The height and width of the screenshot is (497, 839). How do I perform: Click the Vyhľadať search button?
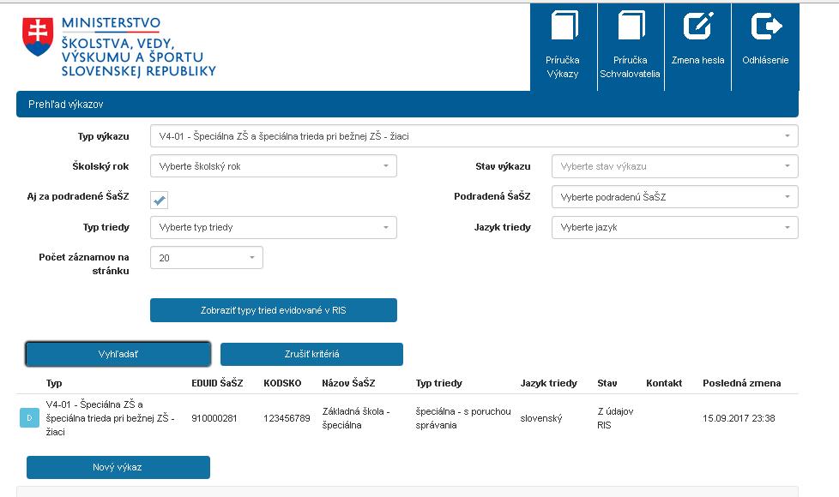[118, 354]
